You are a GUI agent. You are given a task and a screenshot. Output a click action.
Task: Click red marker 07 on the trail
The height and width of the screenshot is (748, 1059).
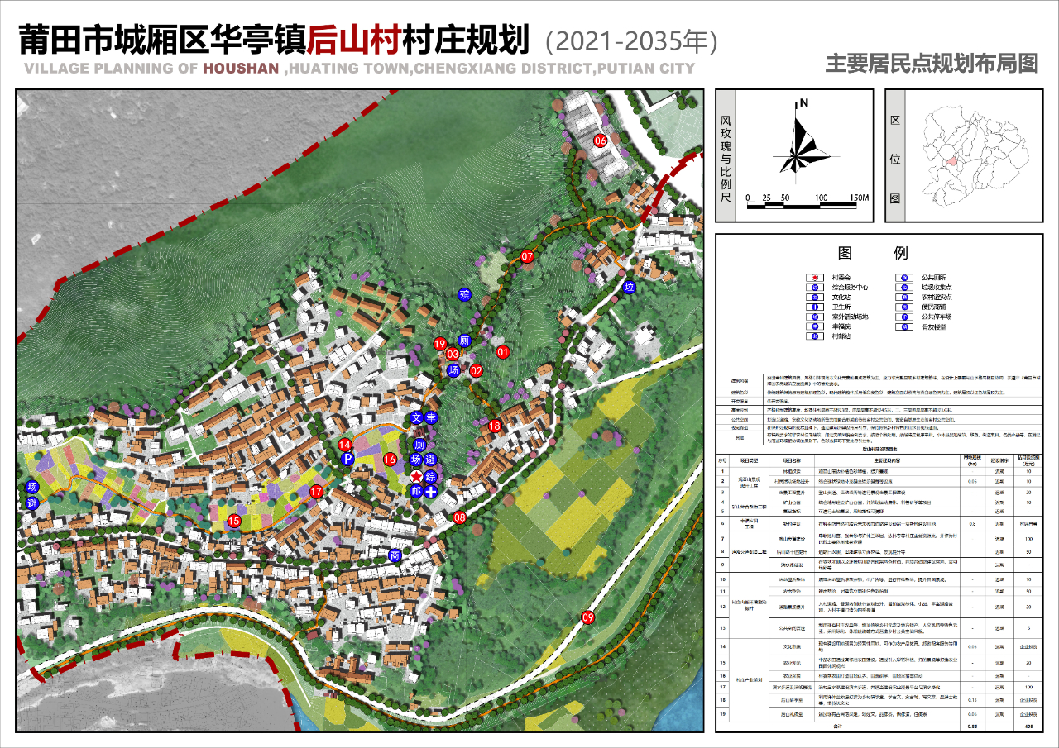pyautogui.click(x=527, y=257)
